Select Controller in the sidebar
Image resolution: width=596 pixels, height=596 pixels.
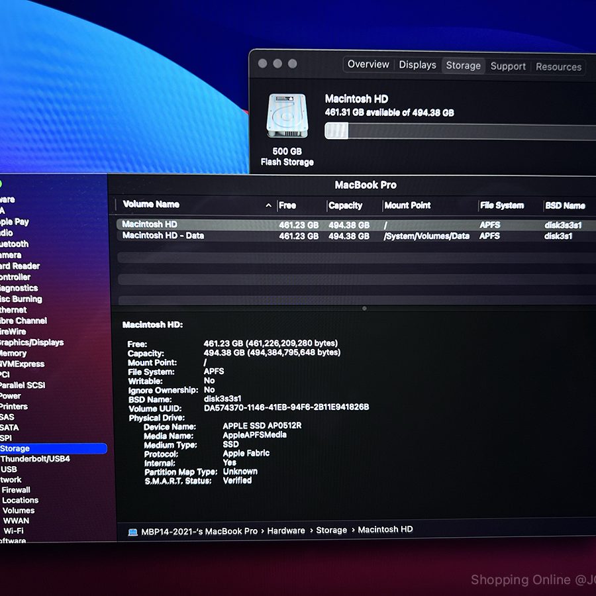pyautogui.click(x=15, y=277)
